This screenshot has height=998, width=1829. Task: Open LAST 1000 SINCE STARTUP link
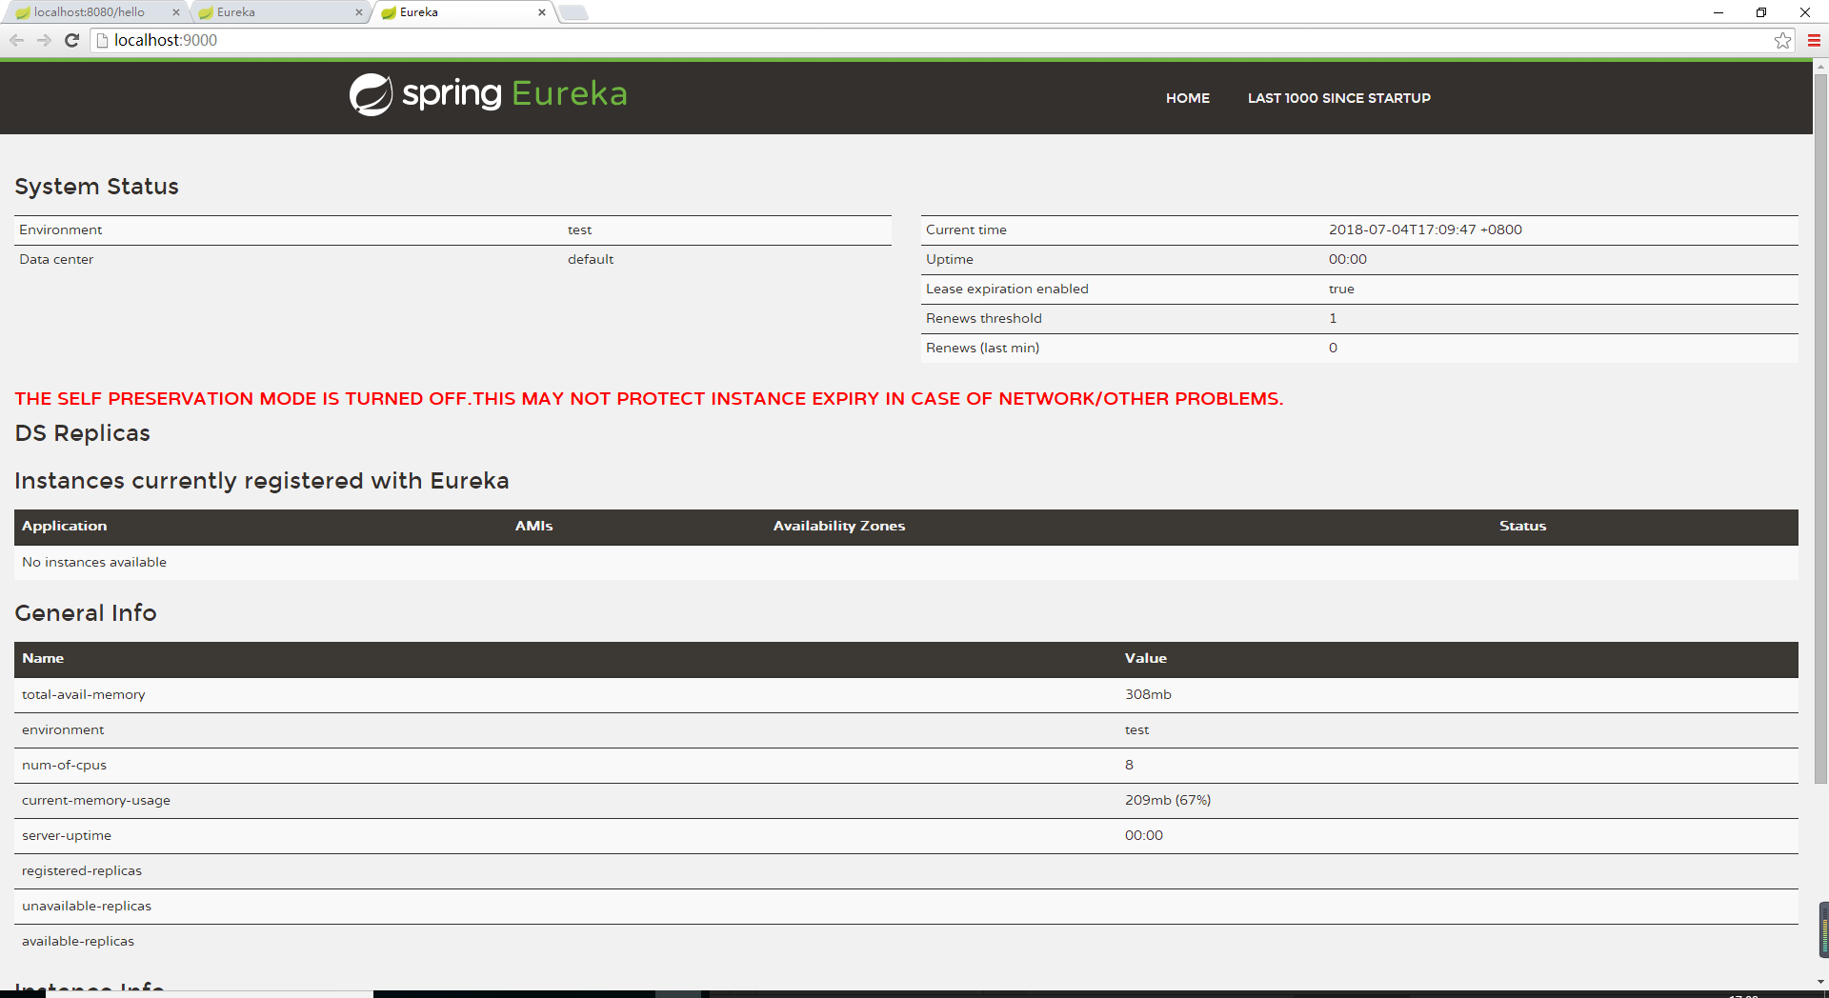1339,98
